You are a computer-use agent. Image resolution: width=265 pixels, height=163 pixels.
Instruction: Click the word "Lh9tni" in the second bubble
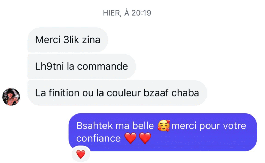tap(49, 66)
